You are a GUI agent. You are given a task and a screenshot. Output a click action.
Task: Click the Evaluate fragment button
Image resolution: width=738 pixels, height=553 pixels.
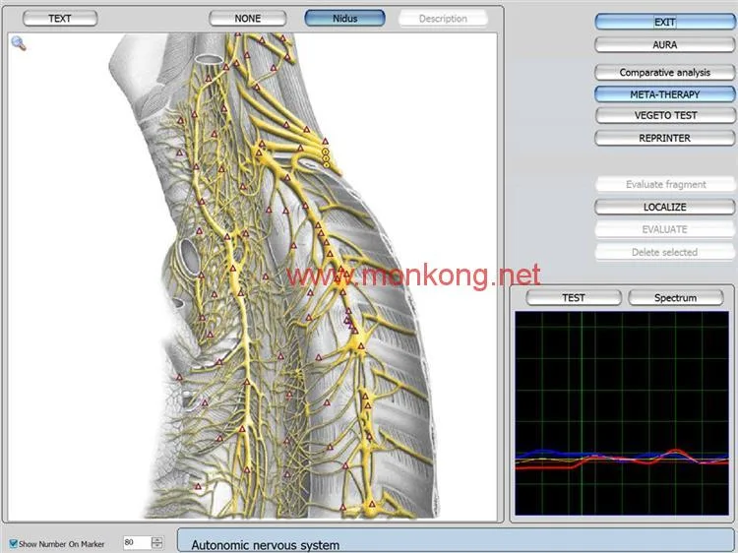(x=664, y=184)
